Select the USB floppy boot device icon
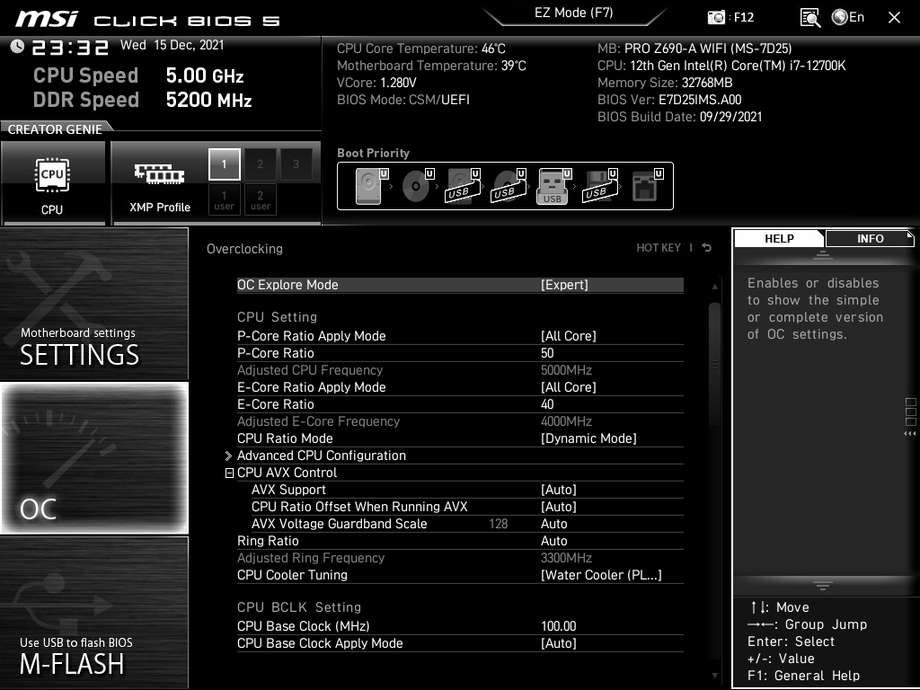The image size is (920, 690). 599,186
